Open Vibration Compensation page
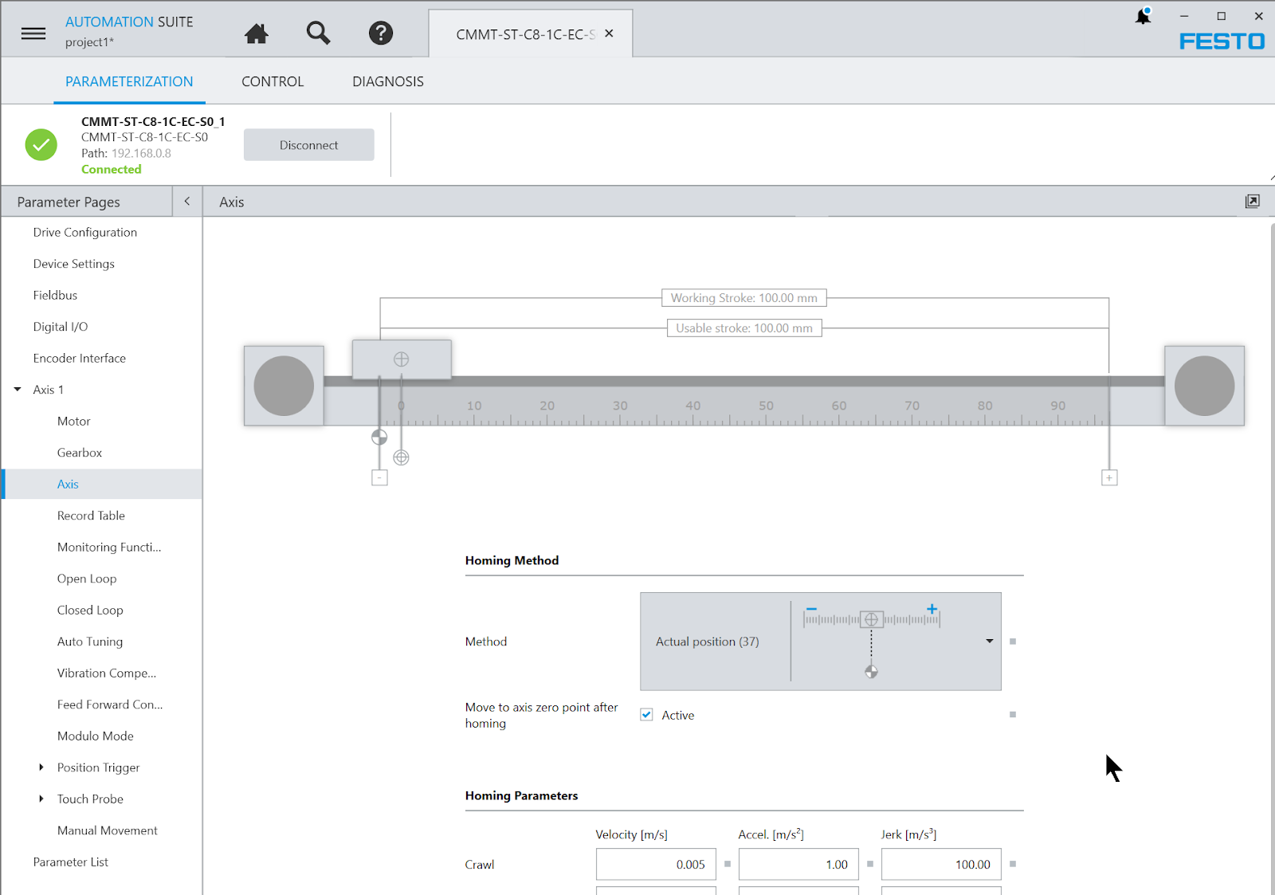Screen dimensions: 1275x895 click(x=107, y=673)
